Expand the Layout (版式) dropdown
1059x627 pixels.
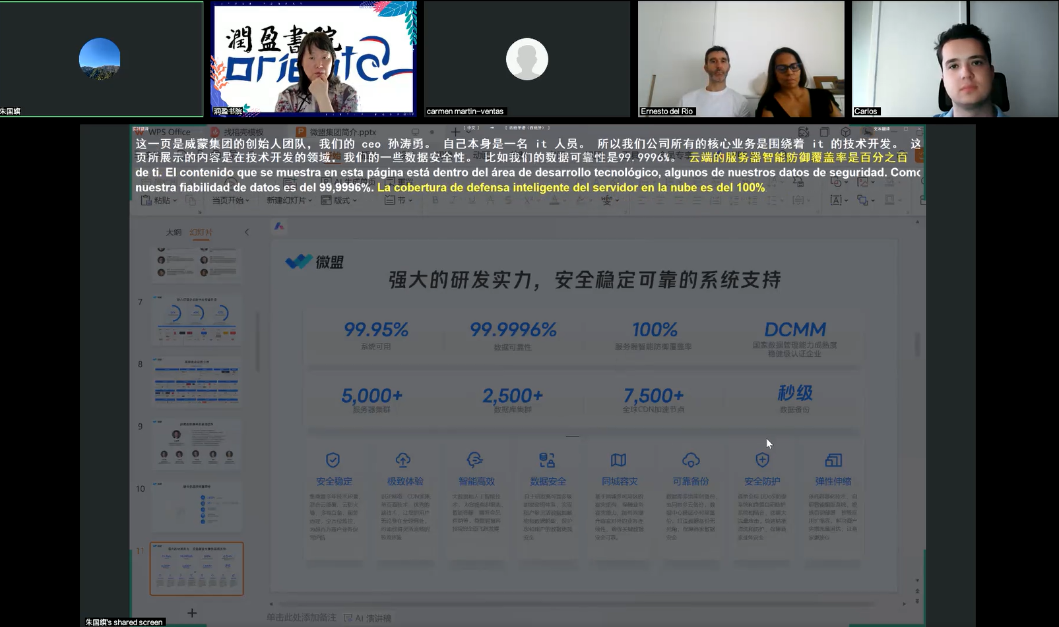tap(355, 200)
